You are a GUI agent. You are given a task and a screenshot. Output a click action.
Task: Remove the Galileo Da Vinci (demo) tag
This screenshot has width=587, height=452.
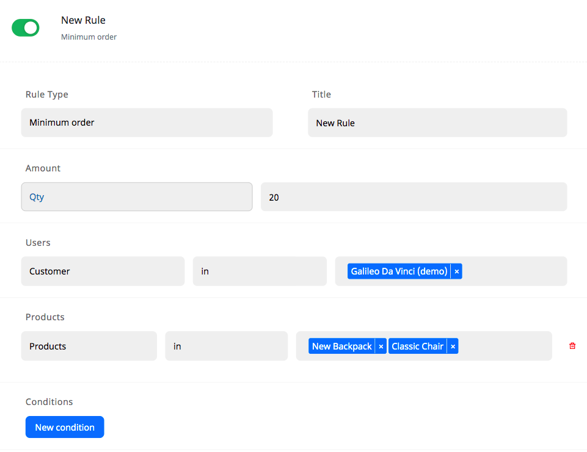456,271
